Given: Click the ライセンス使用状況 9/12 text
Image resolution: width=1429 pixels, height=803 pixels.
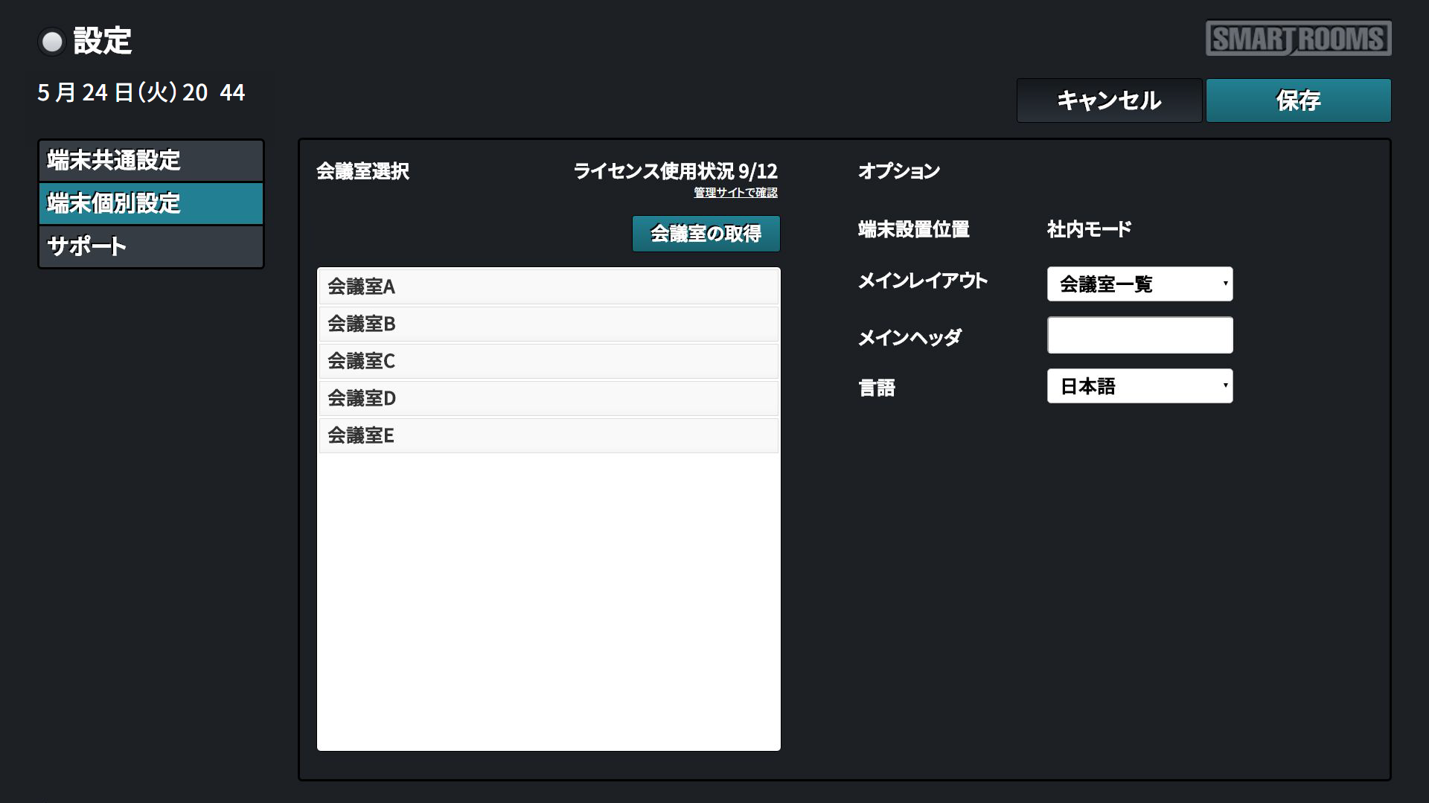Looking at the screenshot, I should [x=675, y=171].
